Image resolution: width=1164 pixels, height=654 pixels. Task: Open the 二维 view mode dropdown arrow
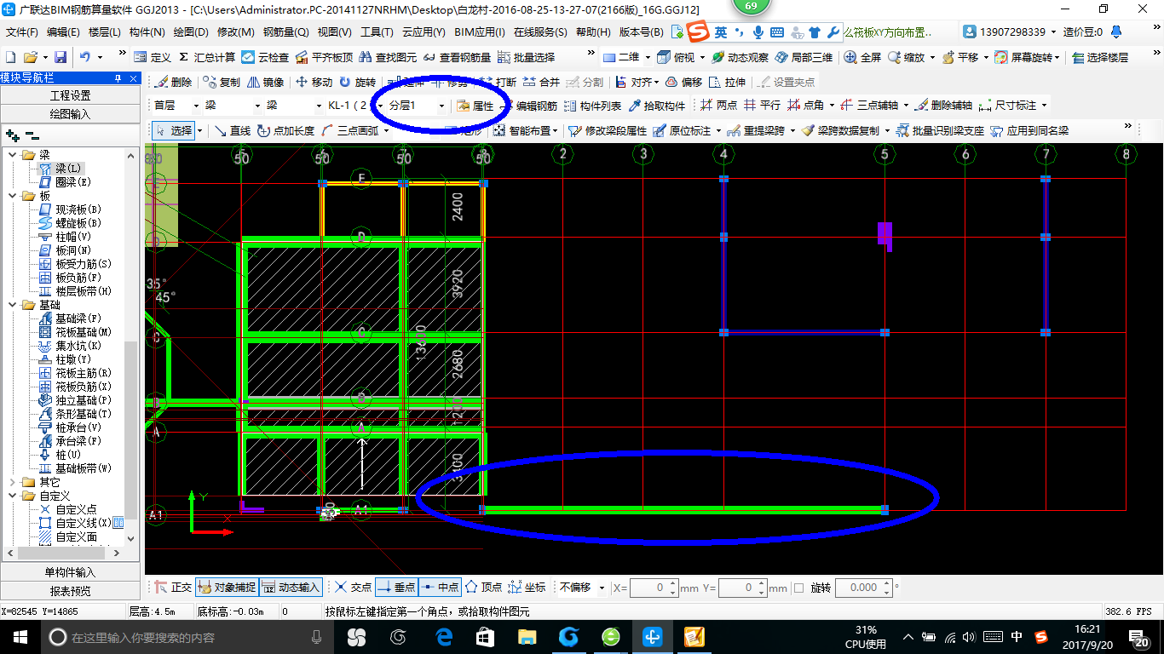click(647, 58)
